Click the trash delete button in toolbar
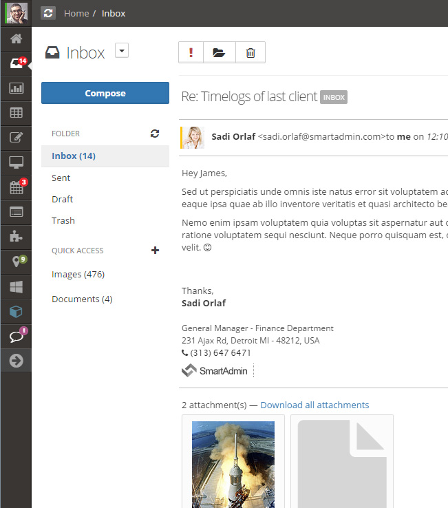This screenshot has width=448, height=508. 250,52
